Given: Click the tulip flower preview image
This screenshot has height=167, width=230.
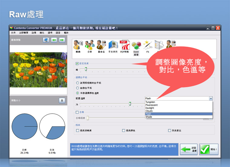Looking at the screenshot, I should coord(38,70).
